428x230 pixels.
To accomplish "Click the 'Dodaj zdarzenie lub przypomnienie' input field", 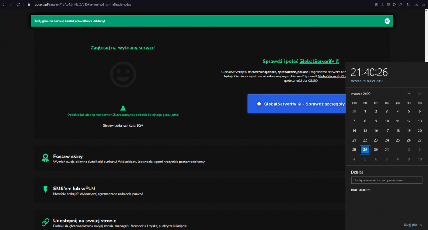I will click(387, 180).
